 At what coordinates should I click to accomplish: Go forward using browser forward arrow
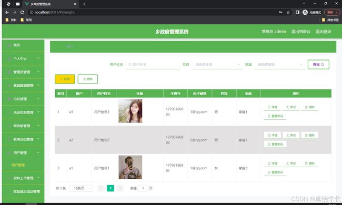15,13
